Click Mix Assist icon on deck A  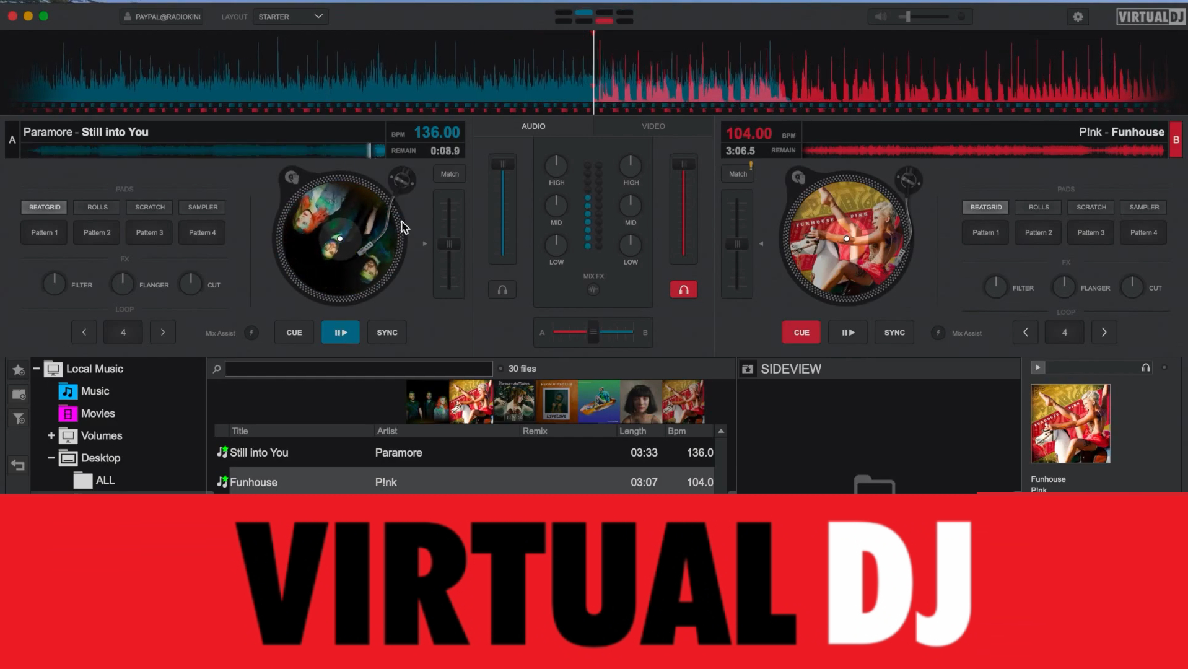251,333
